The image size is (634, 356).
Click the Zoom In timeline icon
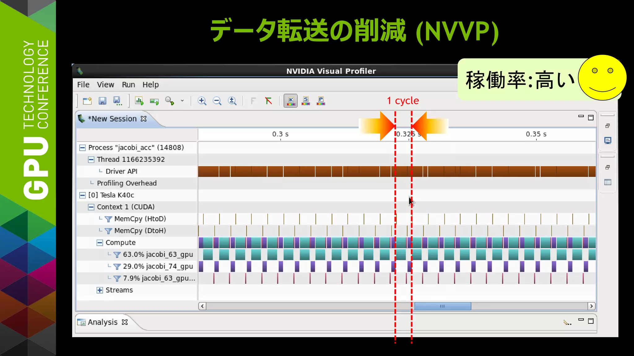(x=202, y=101)
